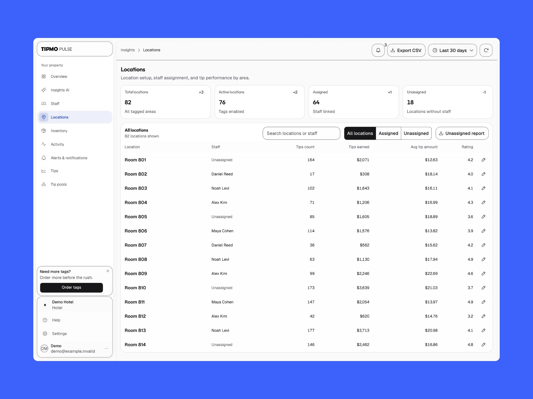Open Overview in the sidebar
This screenshot has height=399, width=533.
[x=75, y=76]
